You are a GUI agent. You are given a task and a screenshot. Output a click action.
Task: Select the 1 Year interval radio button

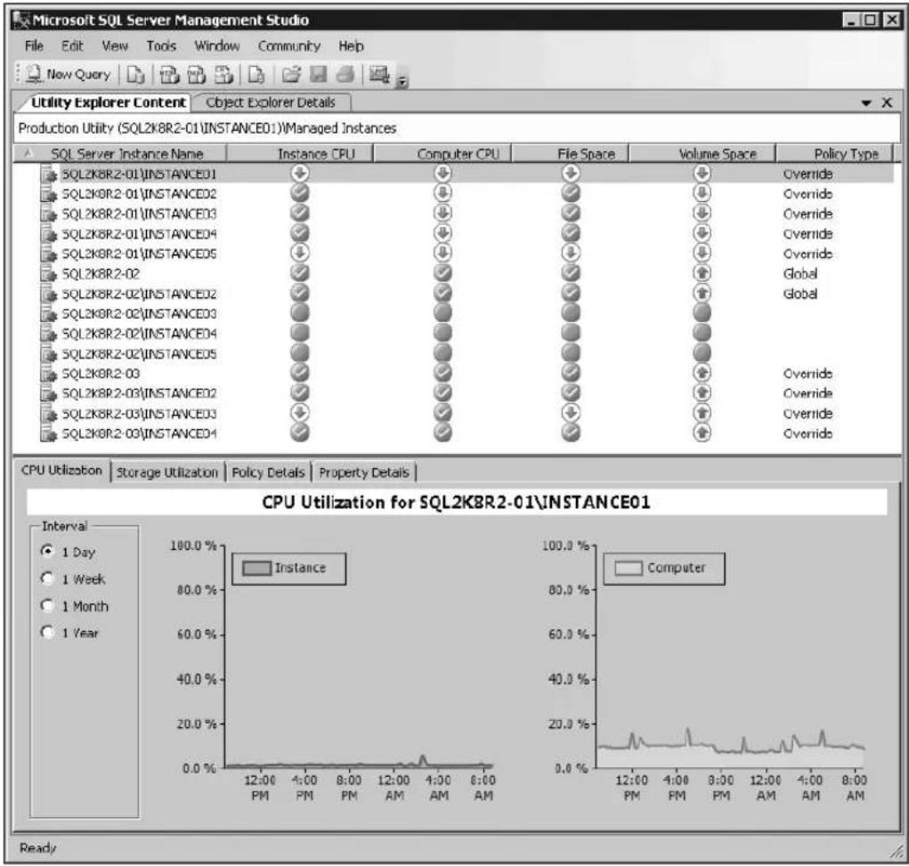click(x=47, y=632)
